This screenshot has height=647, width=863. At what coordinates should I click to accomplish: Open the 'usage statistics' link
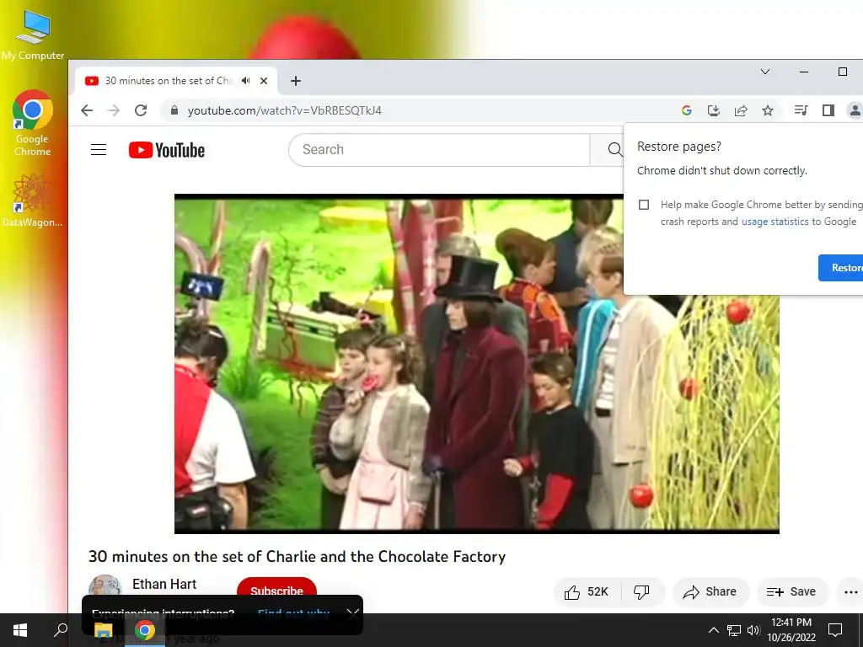point(775,222)
